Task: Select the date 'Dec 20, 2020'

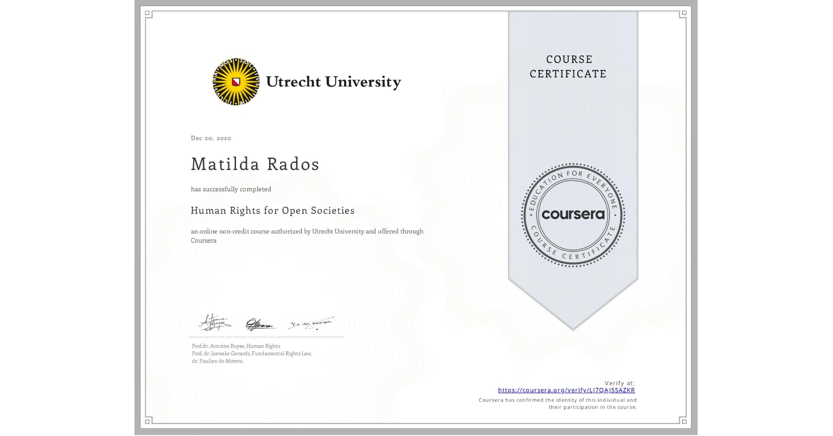Action: tap(211, 138)
